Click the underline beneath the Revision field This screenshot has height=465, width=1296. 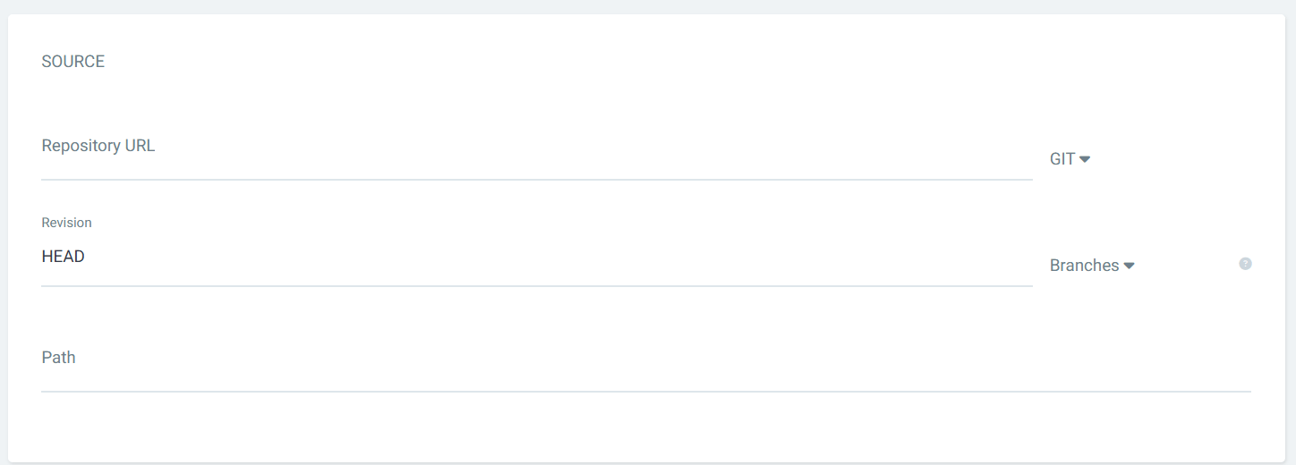(x=537, y=286)
